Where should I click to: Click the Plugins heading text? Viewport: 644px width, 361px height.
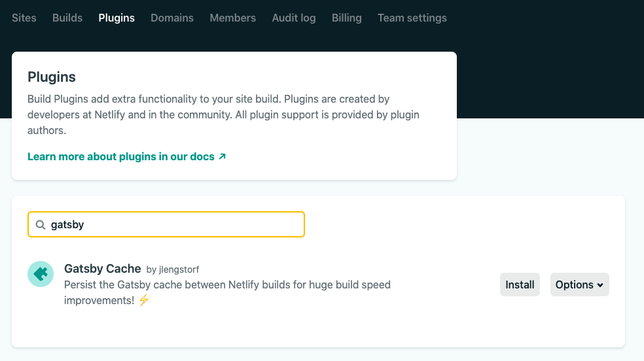click(51, 77)
